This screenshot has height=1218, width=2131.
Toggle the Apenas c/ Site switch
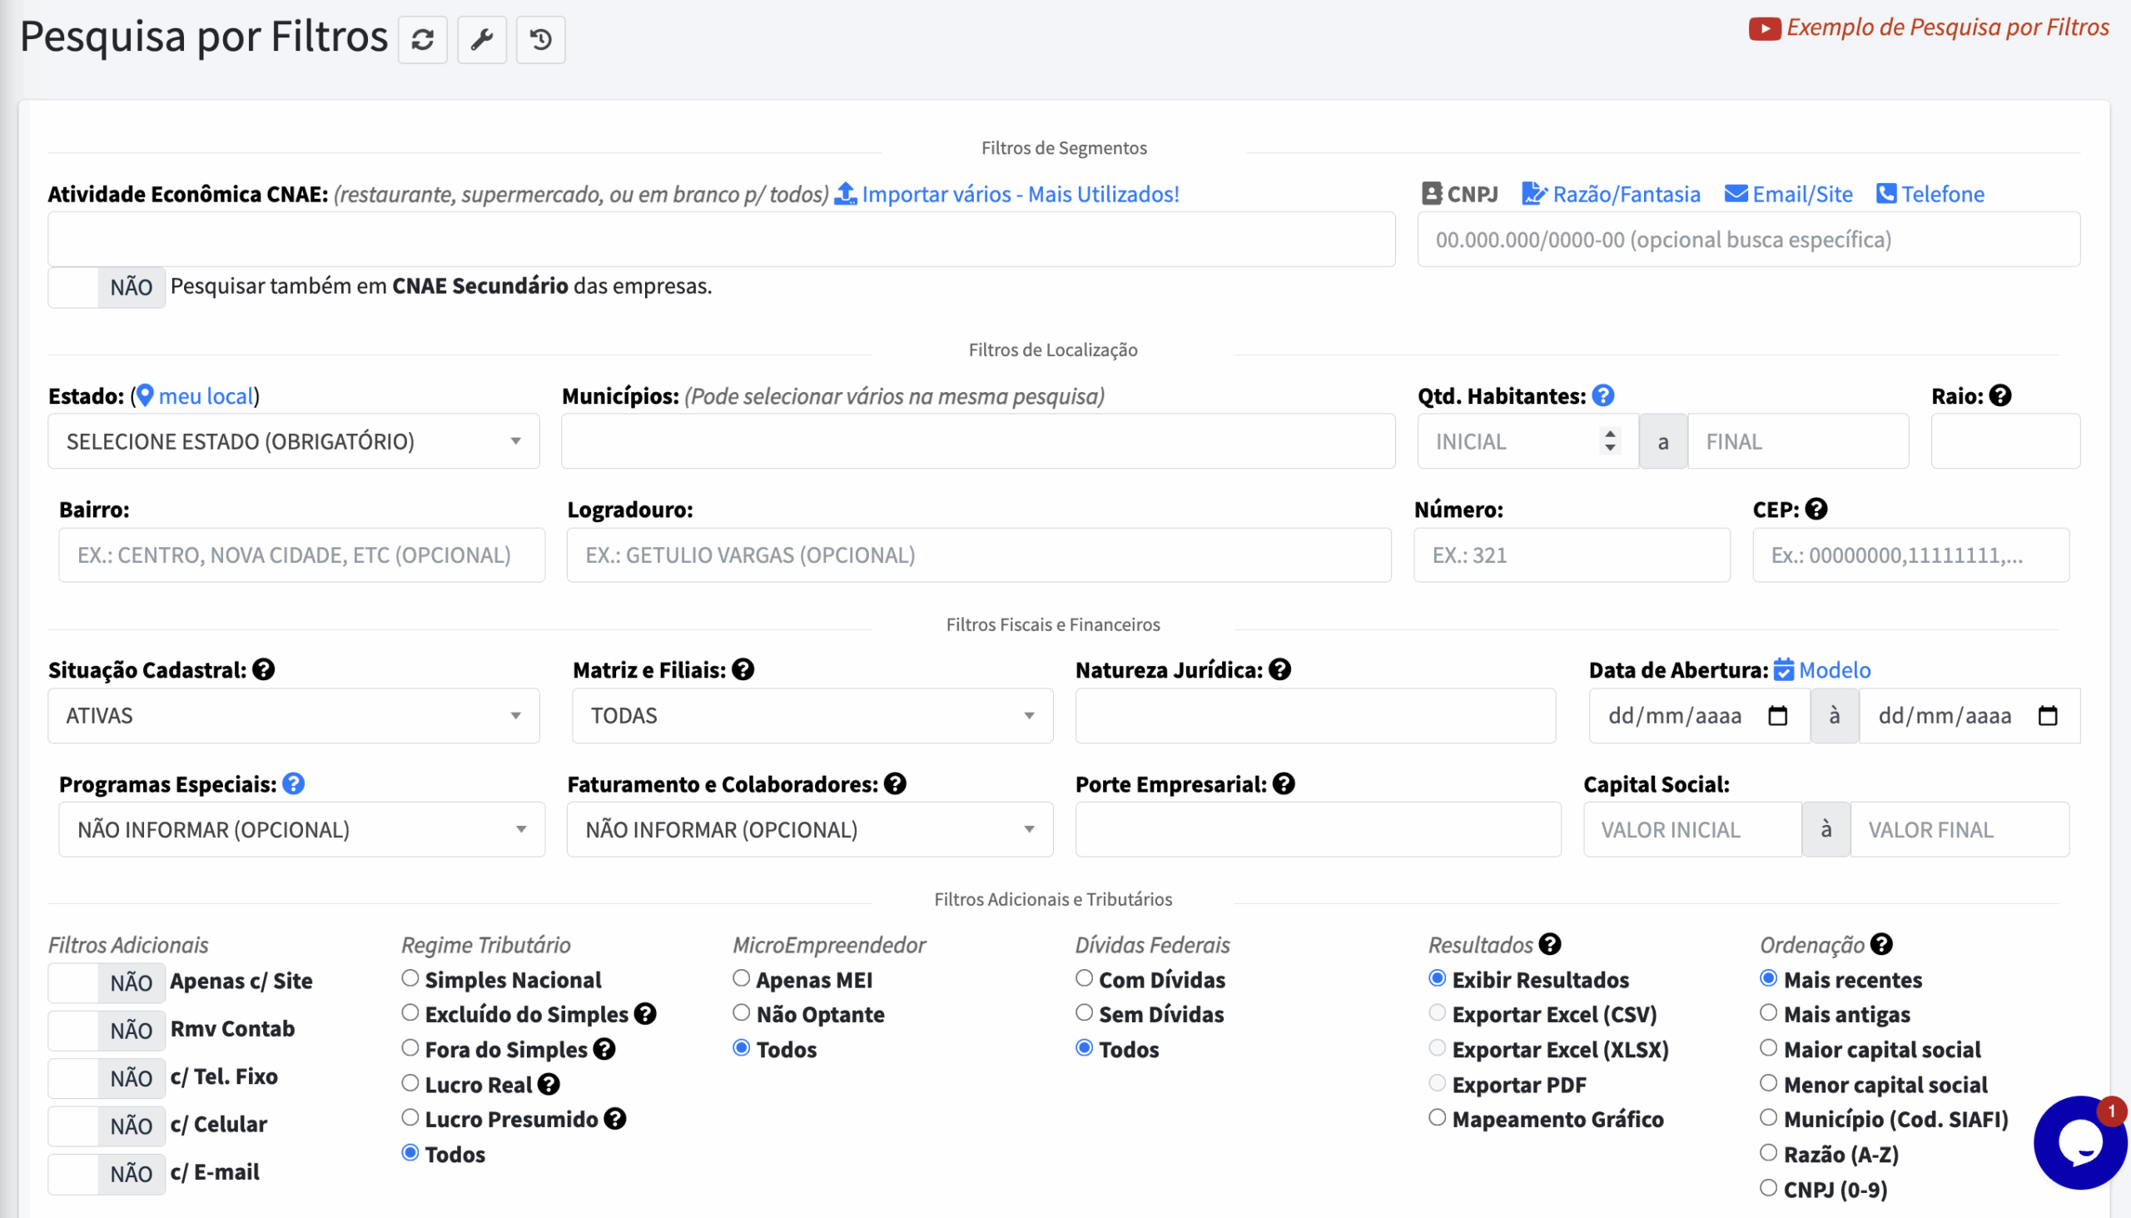(x=107, y=982)
